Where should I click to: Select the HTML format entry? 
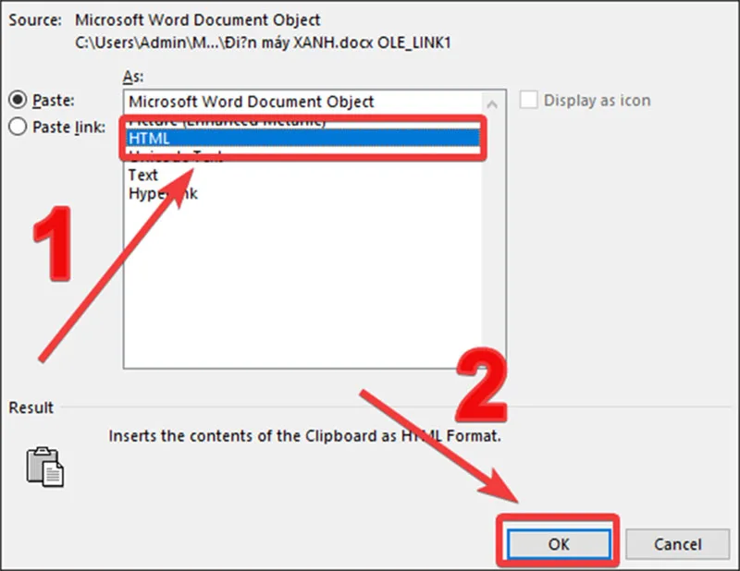click(303, 139)
